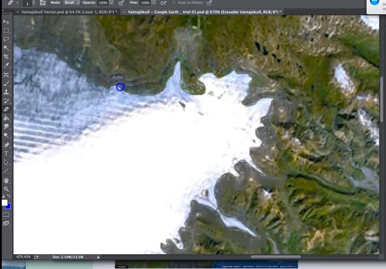The height and width of the screenshot is (269, 386).
Task: Select the Brush tool
Action: point(6,83)
